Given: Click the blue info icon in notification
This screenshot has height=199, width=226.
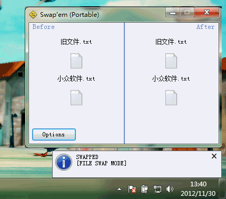Looking at the screenshot, I should (64, 162).
